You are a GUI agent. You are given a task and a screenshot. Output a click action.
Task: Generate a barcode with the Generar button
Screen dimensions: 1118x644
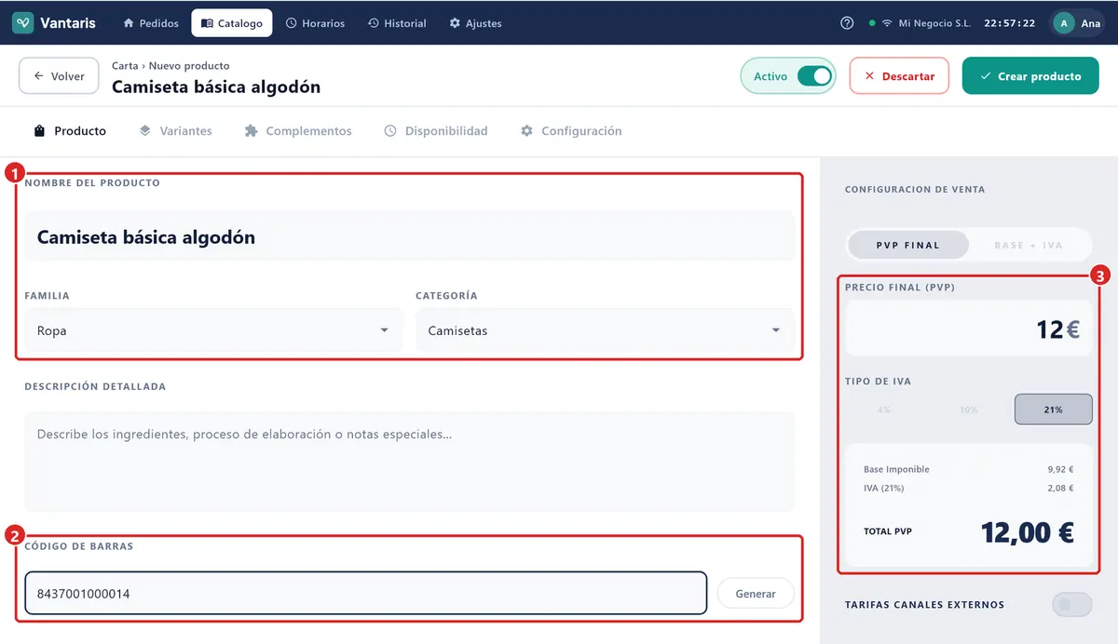[756, 594]
